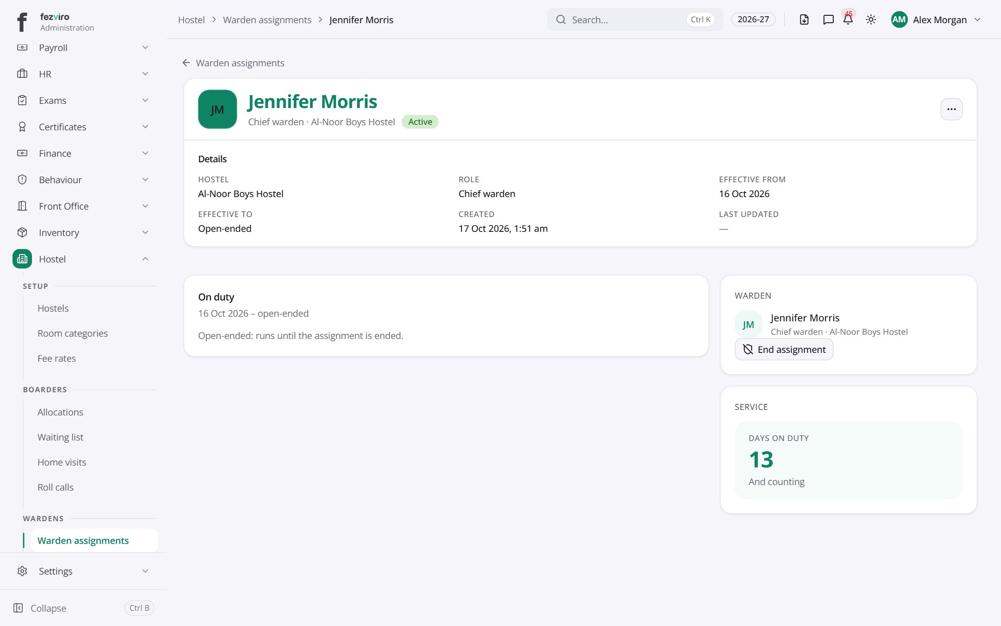Image resolution: width=1001 pixels, height=626 pixels.
Task: Open the three-dot more actions menu
Action: click(951, 109)
